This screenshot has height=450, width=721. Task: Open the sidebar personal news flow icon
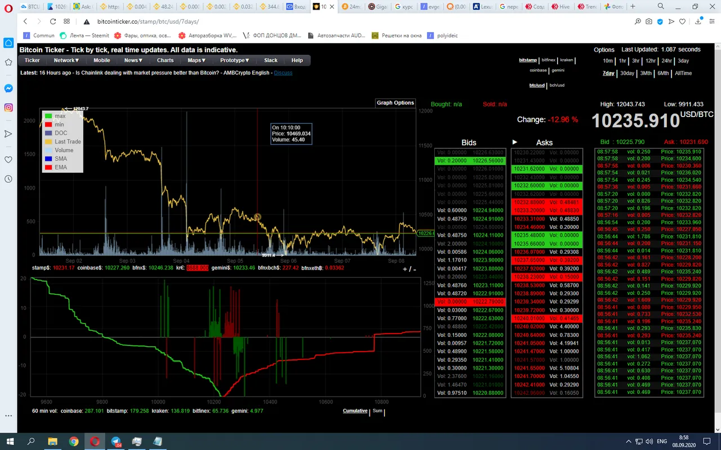(x=8, y=134)
